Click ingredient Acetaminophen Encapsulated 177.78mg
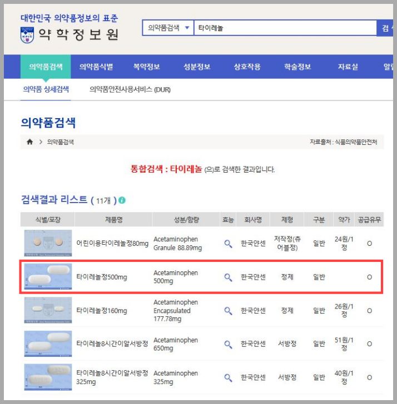Viewport: 397px width, 404px height. pyautogui.click(x=176, y=310)
